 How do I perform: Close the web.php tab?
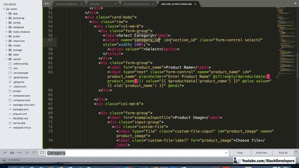pos(115,4)
